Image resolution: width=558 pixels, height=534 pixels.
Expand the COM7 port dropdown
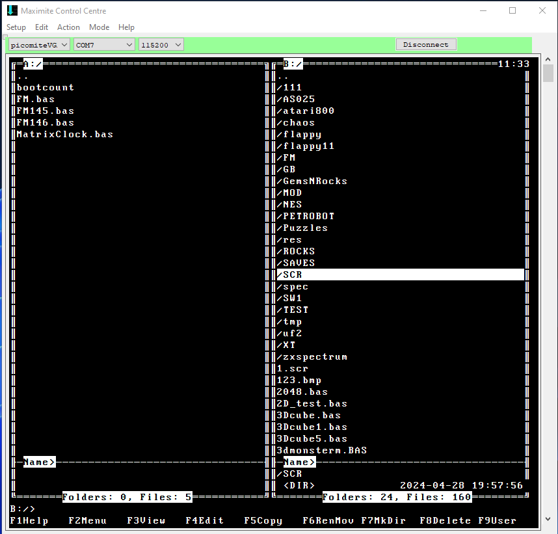(103, 45)
